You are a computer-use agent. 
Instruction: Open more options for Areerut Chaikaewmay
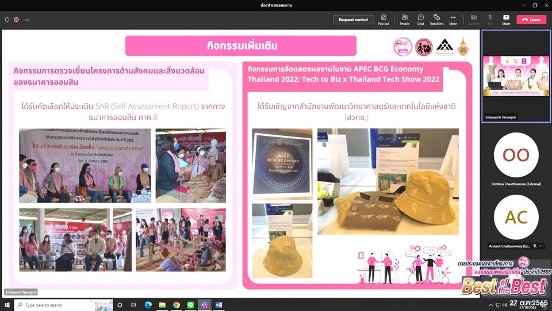540,246
